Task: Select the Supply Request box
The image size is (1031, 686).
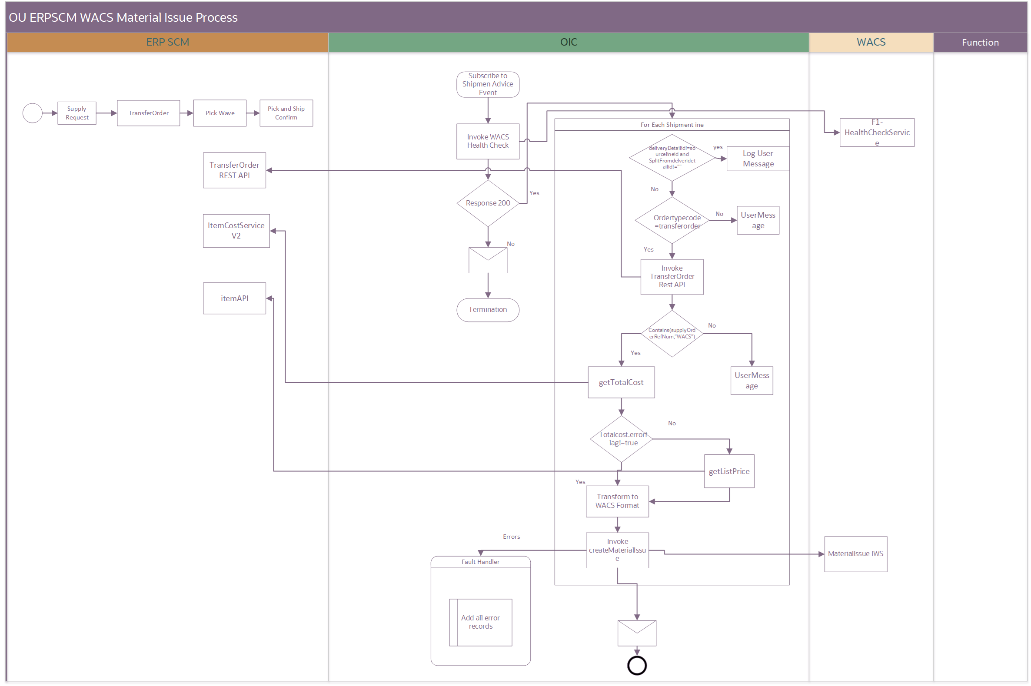Action: click(x=77, y=113)
